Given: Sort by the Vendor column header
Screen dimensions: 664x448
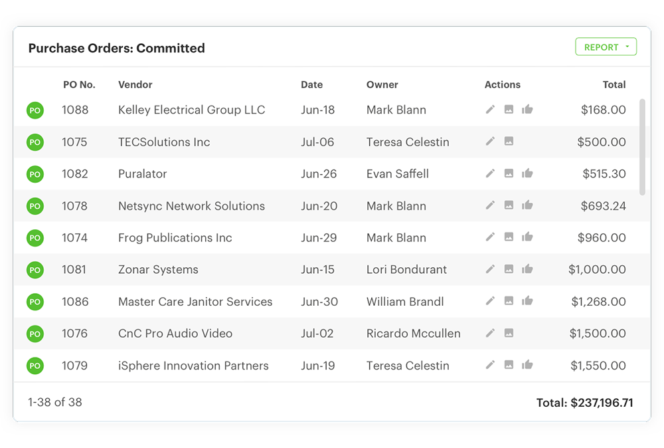Looking at the screenshot, I should point(135,84).
